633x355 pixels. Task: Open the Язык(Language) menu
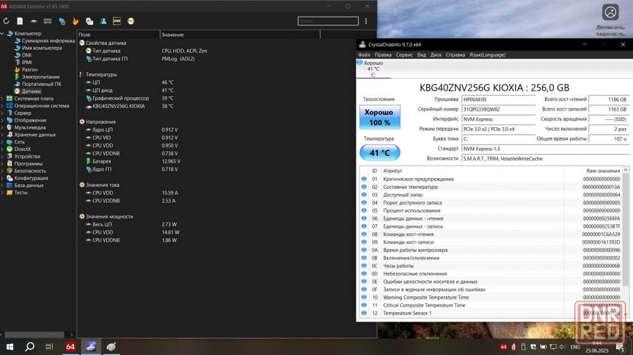coord(487,55)
